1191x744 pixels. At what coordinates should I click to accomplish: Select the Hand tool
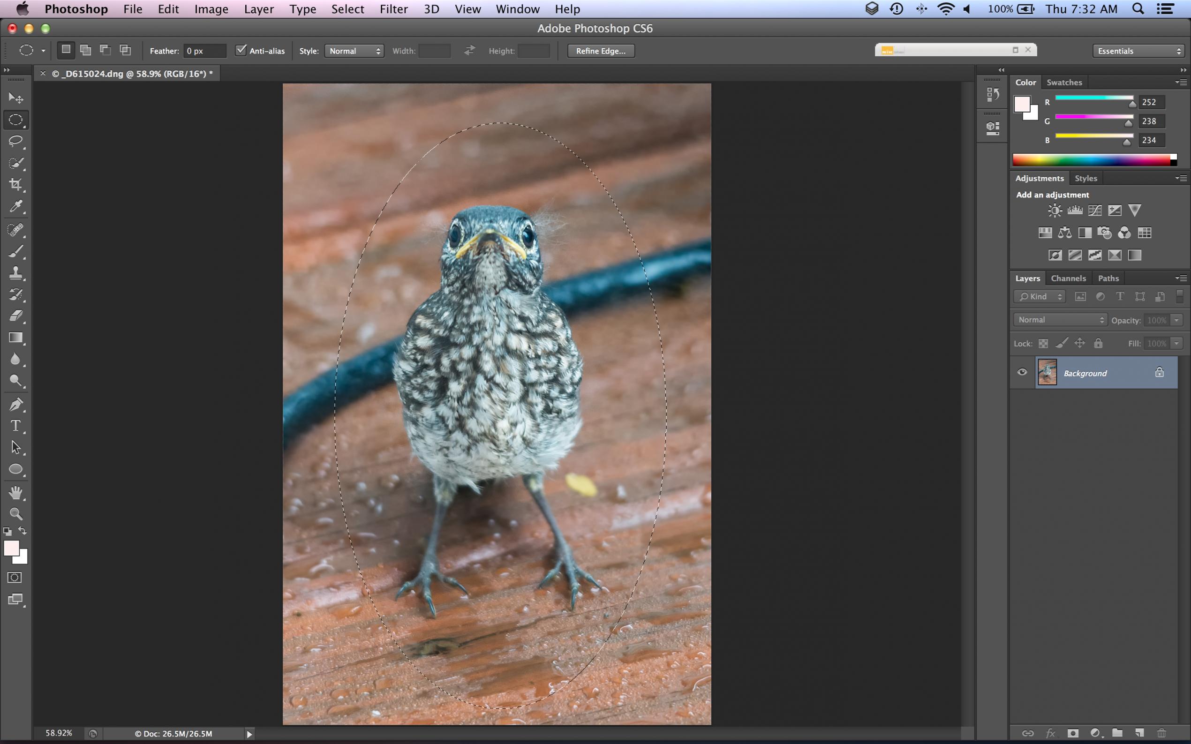[x=16, y=493]
